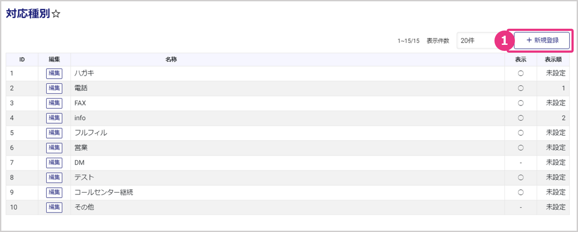The image size is (578, 232).
Task: Edit the コールセンター継続 entry
Action: coord(54,192)
